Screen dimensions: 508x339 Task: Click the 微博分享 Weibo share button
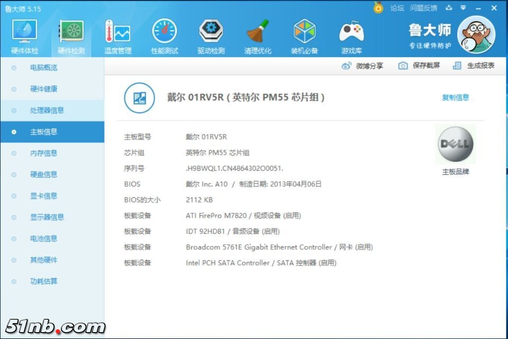pyautogui.click(x=362, y=66)
